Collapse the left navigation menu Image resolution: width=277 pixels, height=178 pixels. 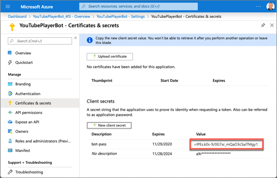[x=75, y=38]
